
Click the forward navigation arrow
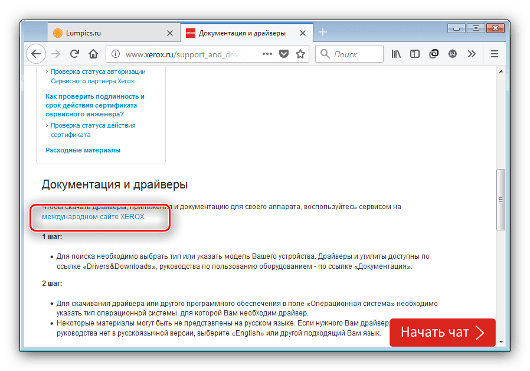[x=55, y=54]
